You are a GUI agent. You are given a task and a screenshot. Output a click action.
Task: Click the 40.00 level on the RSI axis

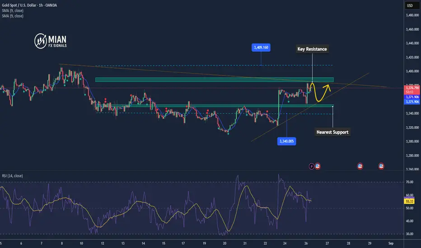tap(409, 221)
